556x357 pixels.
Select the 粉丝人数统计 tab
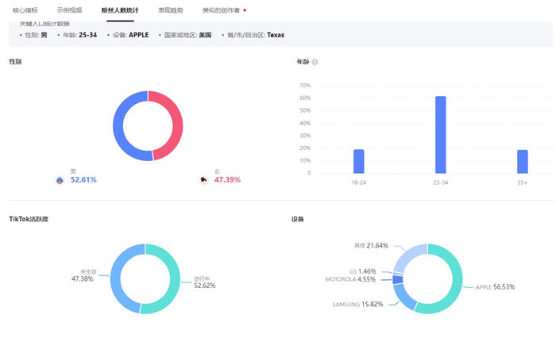tap(119, 10)
